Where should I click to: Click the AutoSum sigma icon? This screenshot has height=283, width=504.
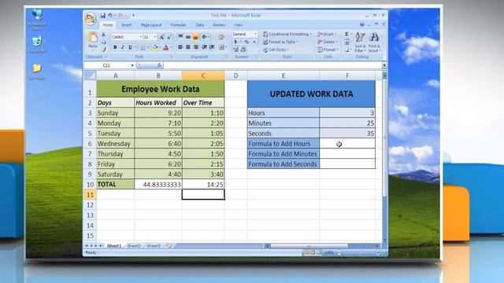pyautogui.click(x=346, y=34)
